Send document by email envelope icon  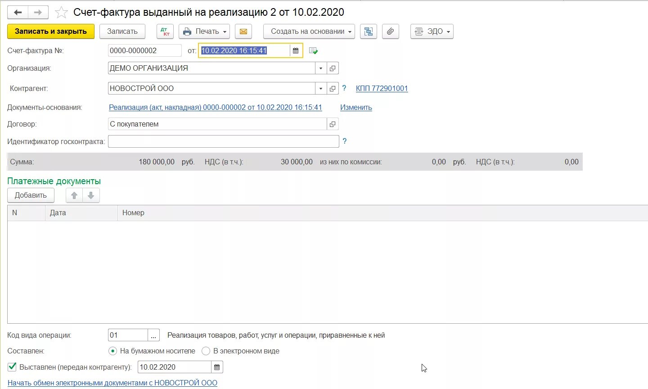(x=243, y=32)
